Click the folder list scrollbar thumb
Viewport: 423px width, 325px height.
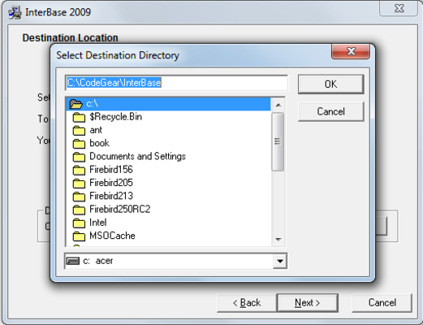click(278, 141)
